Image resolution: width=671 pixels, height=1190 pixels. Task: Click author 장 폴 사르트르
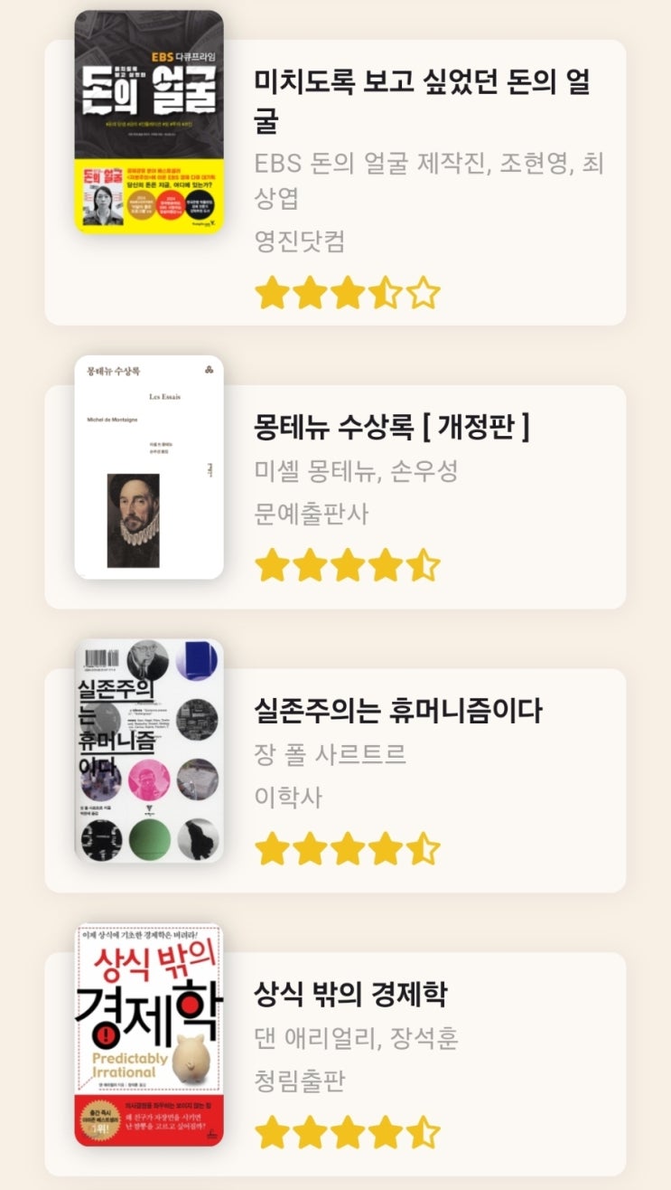(x=331, y=754)
